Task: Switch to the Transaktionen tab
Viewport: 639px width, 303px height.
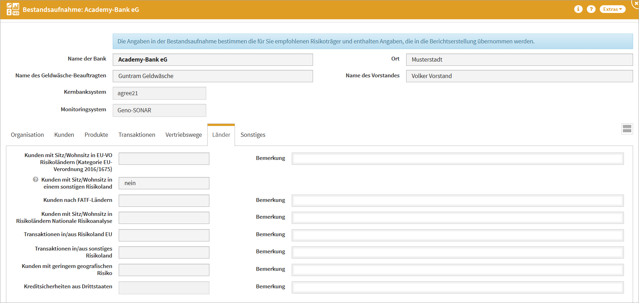Action: (137, 135)
